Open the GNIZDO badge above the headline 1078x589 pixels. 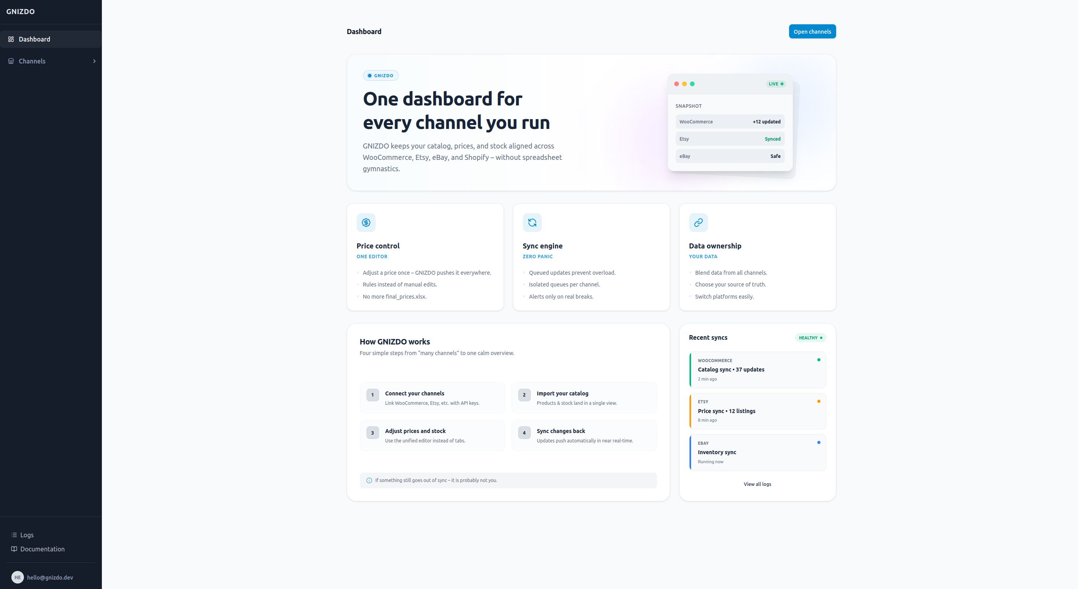pyautogui.click(x=380, y=75)
